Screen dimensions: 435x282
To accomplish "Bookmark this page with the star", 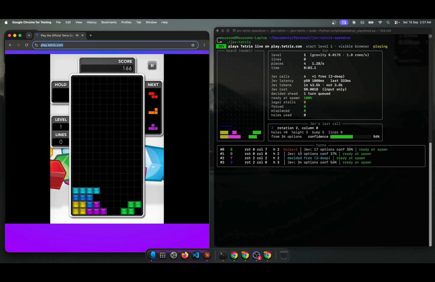I will click(193, 45).
